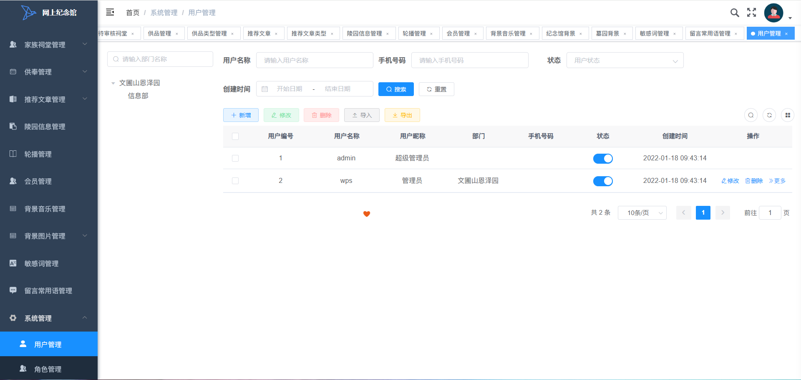Click the 导入 button
801x380 pixels.
pos(362,115)
